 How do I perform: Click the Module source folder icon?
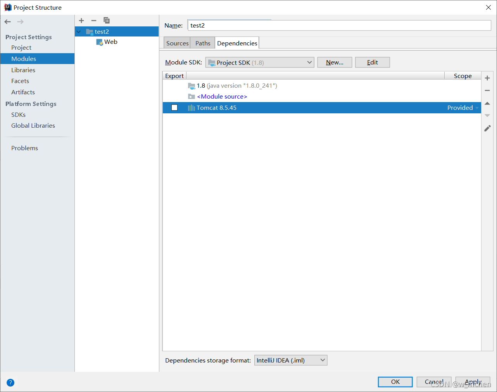pos(192,97)
